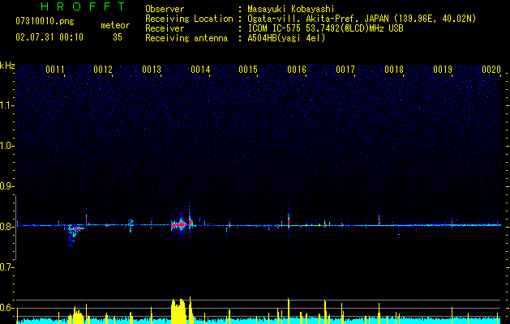Screen dimensions: 510x324
Task: Click the 0017 time marker
Action: tap(345, 70)
